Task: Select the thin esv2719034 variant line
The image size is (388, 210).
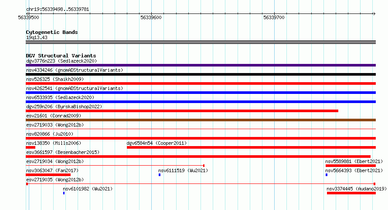Action: [x=115, y=165]
